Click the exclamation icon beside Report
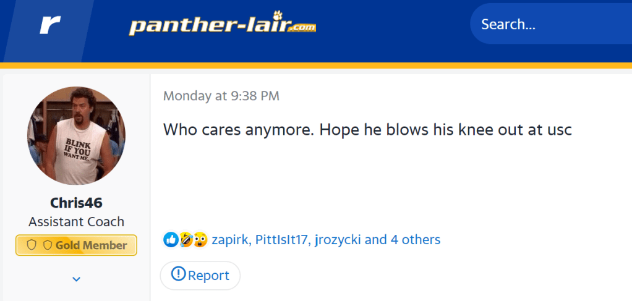This screenshot has height=301, width=632. 178,274
